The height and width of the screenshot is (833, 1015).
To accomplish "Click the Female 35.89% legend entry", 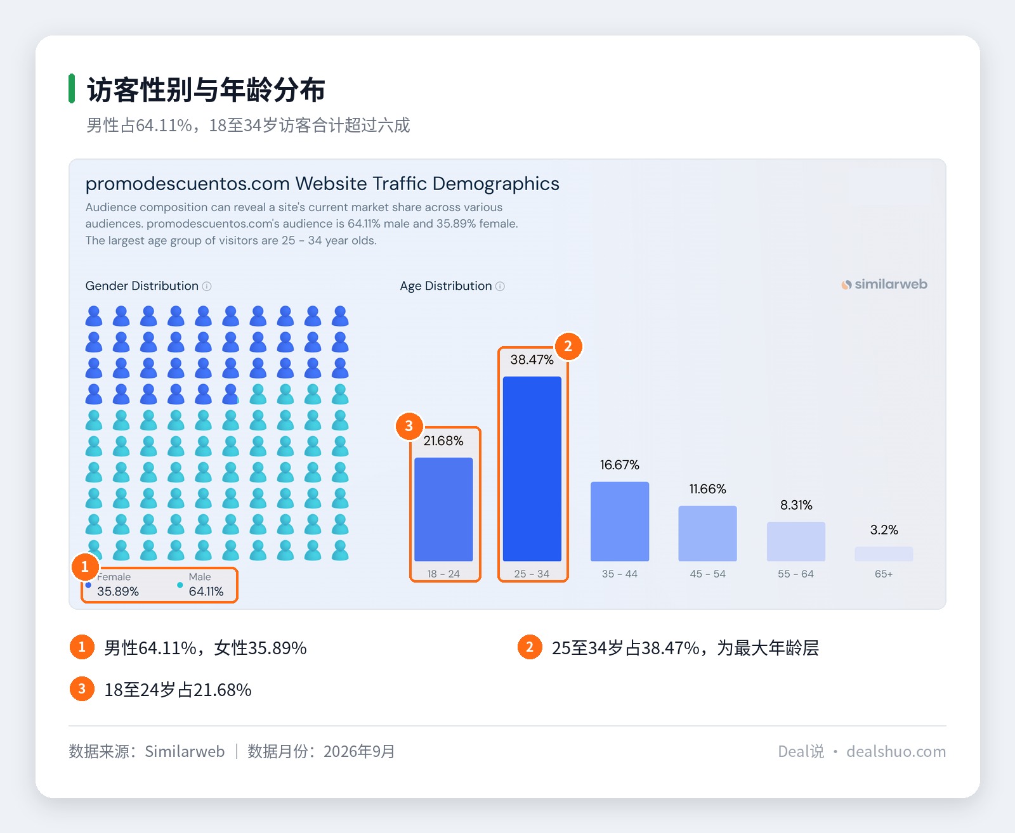I will pyautogui.click(x=113, y=584).
